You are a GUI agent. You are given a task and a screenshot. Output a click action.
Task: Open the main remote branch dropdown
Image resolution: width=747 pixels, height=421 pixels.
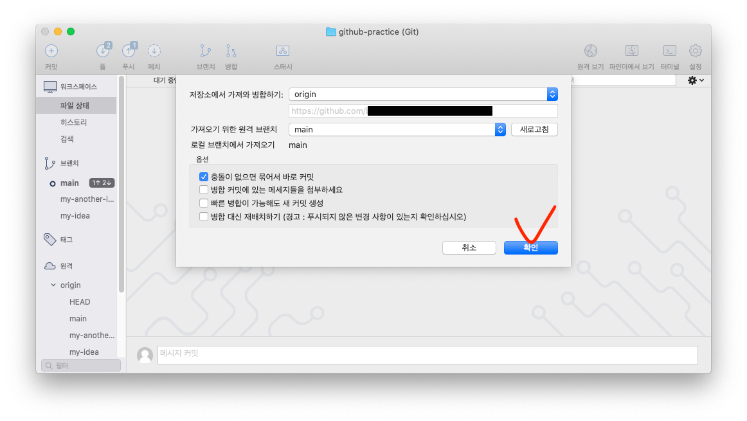coord(397,130)
